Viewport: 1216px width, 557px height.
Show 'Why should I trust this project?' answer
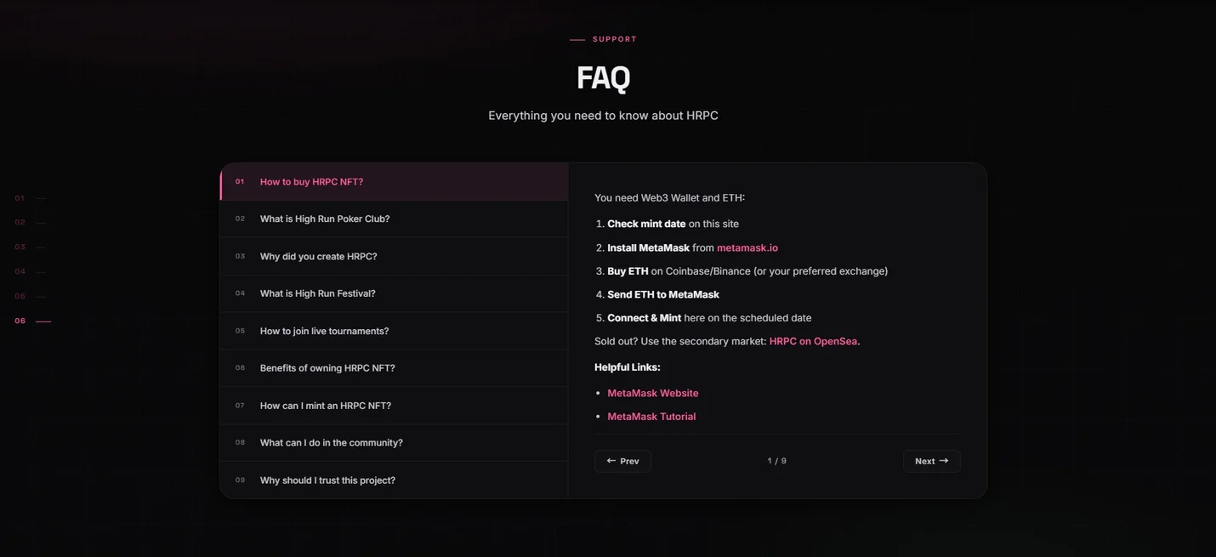pyautogui.click(x=394, y=480)
